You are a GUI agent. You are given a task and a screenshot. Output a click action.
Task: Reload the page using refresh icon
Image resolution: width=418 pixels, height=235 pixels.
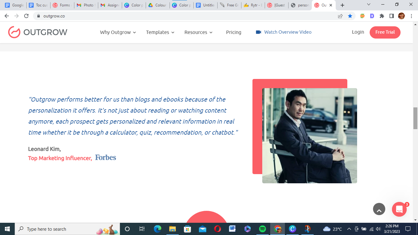click(x=26, y=16)
